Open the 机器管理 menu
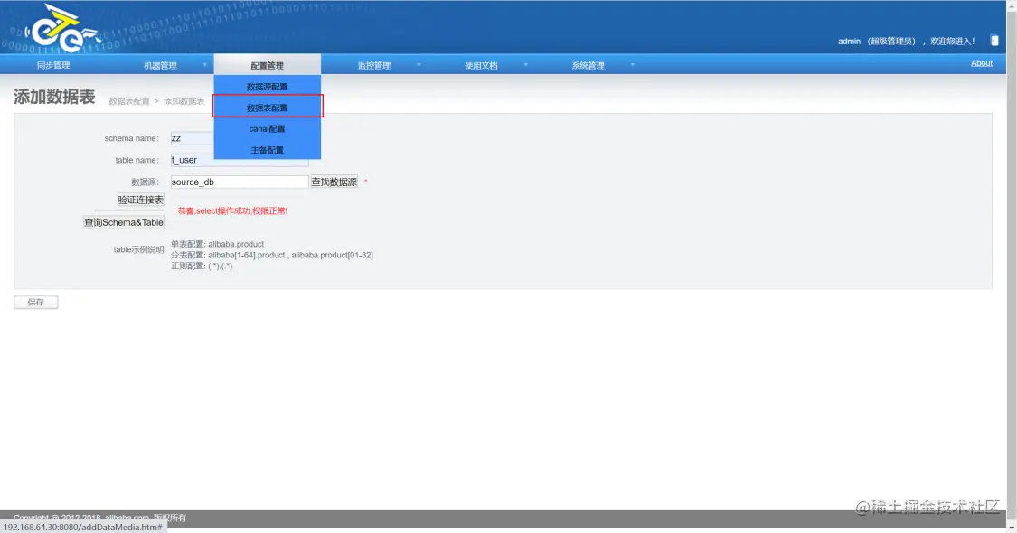 [x=160, y=65]
